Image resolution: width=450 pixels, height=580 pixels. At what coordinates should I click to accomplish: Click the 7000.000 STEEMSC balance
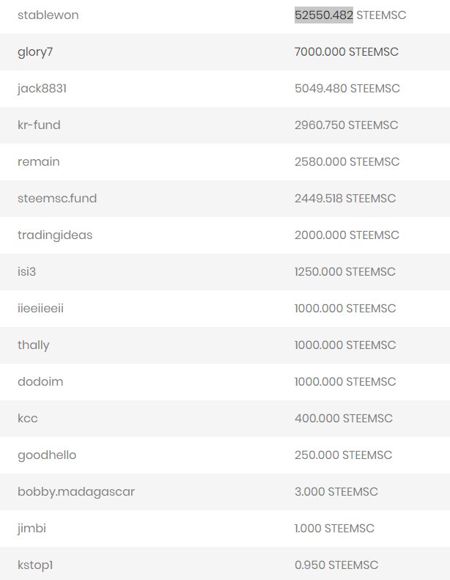[x=346, y=52]
